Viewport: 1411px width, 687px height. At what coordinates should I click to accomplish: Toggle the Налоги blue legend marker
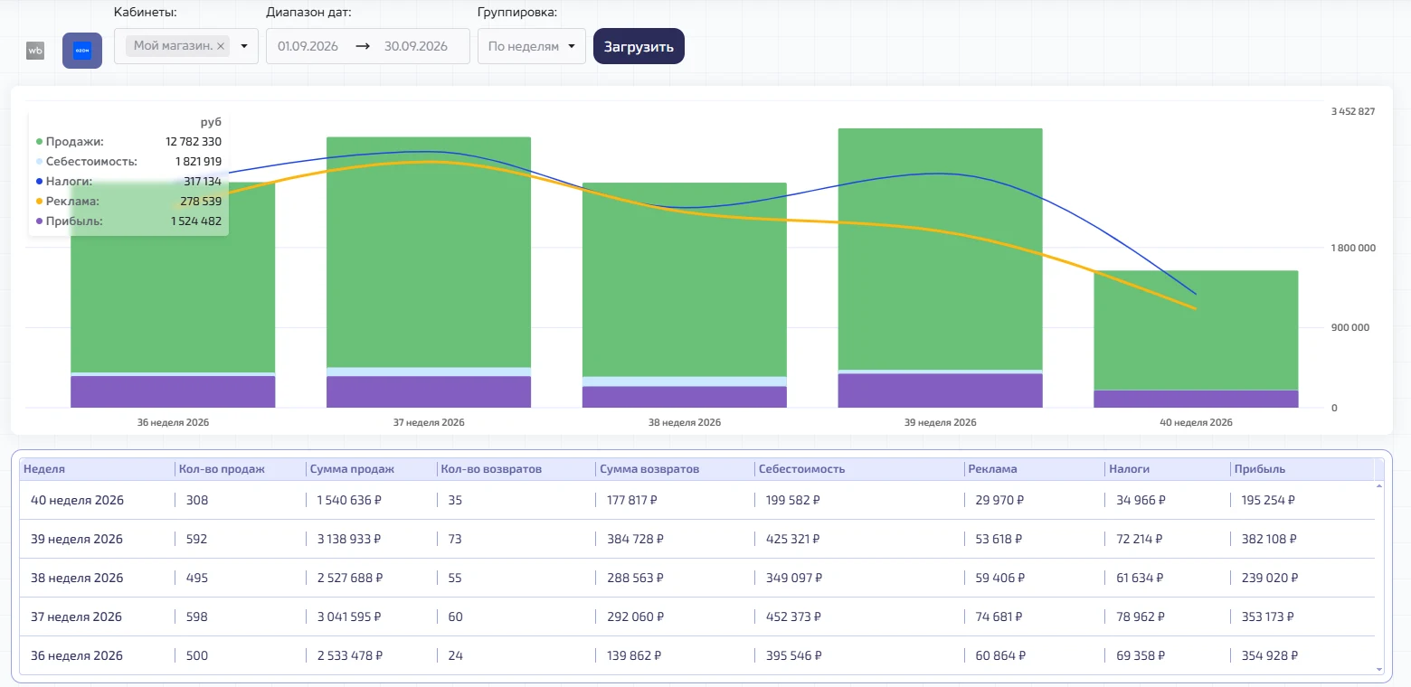39,182
